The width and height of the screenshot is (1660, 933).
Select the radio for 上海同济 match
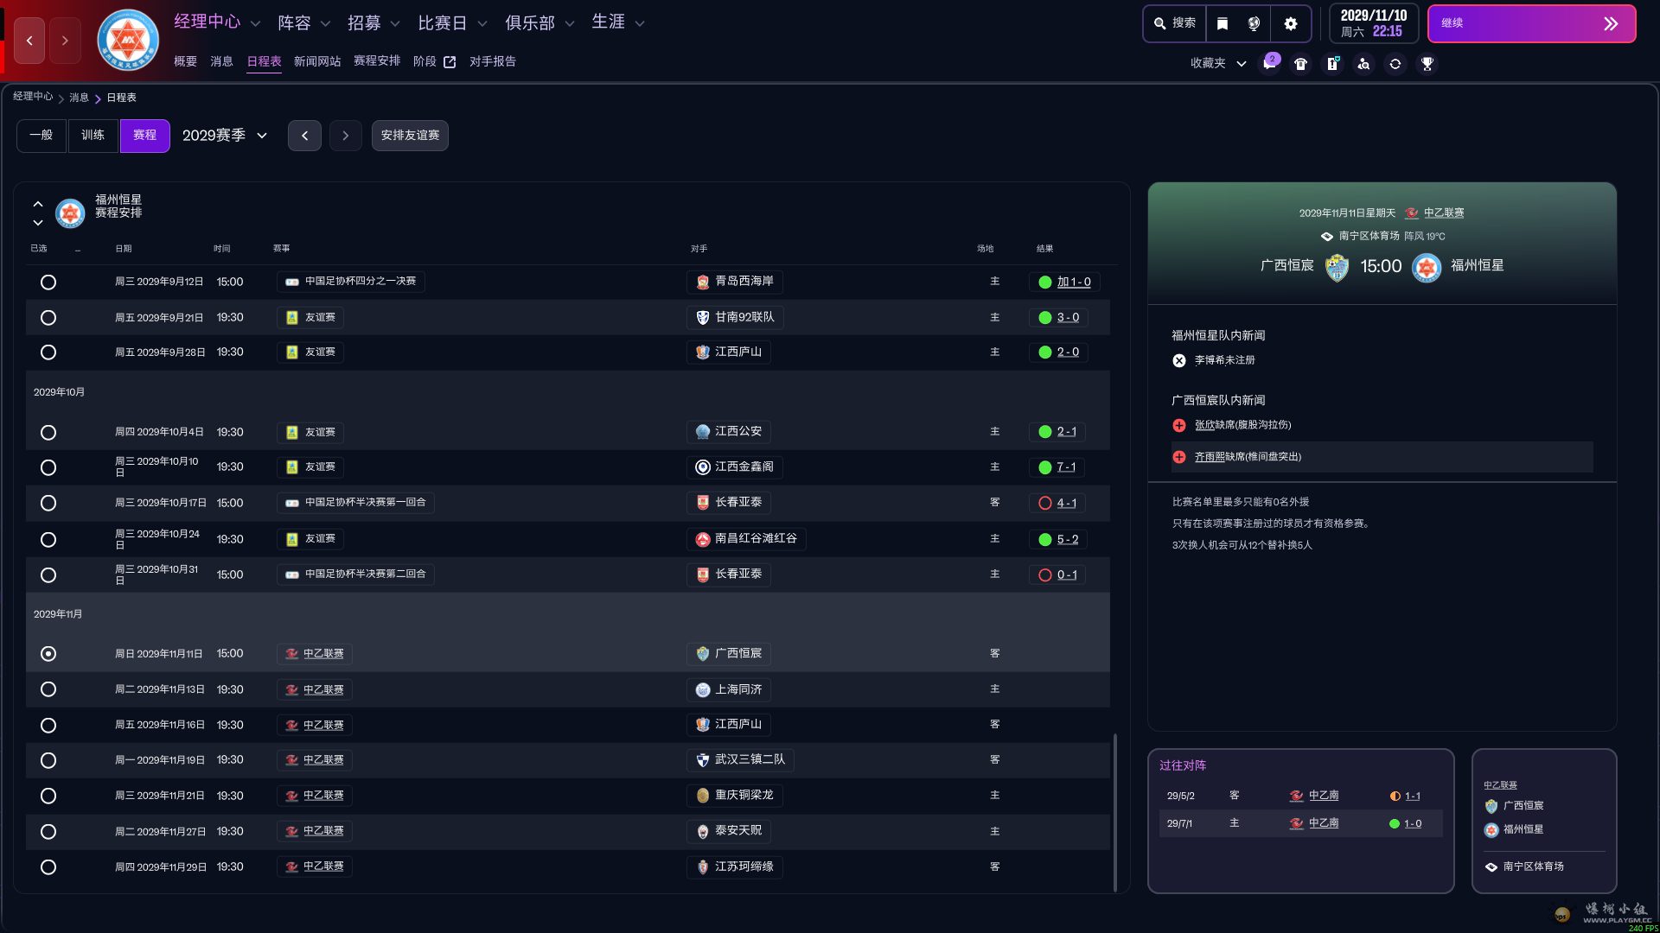coord(48,689)
